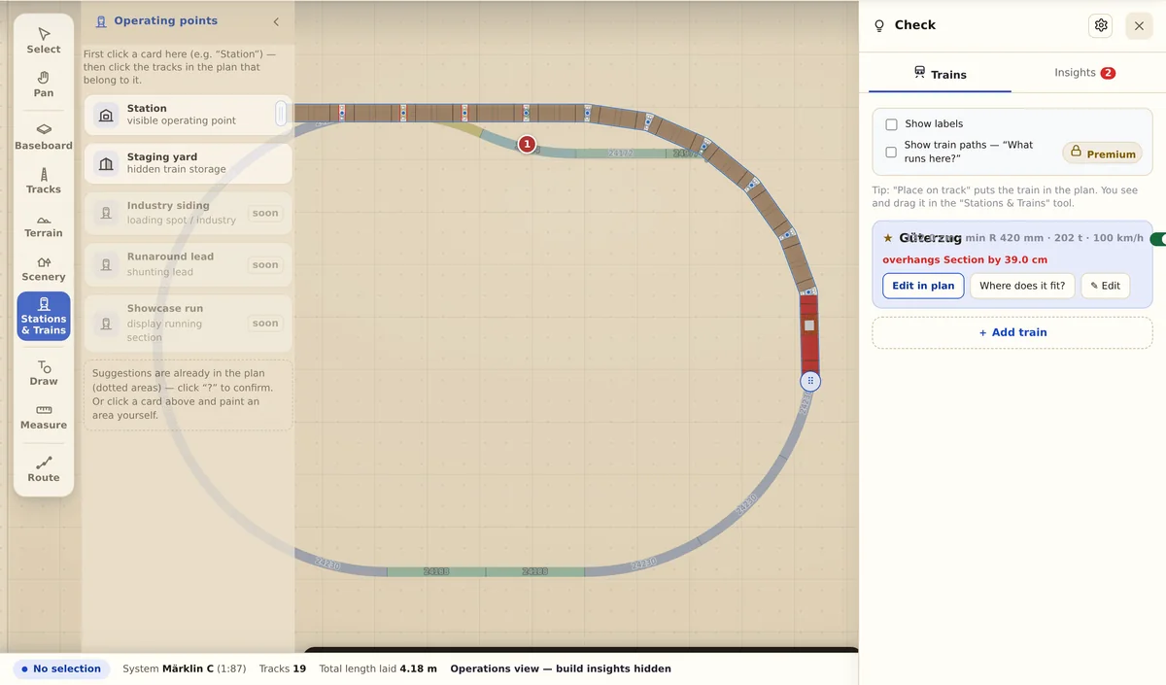1166x685 pixels.
Task: Click the Güterzug star icon
Action: click(887, 238)
